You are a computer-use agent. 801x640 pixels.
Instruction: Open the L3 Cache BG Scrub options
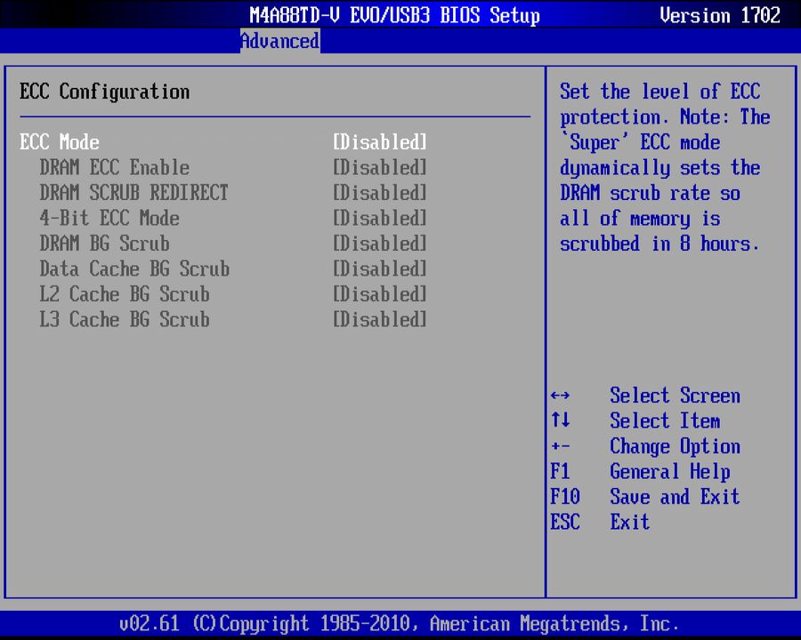click(379, 319)
